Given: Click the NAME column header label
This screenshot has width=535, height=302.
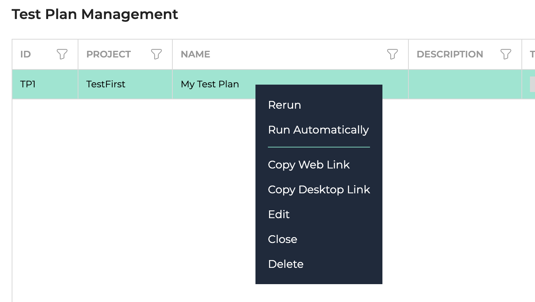Looking at the screenshot, I should [195, 54].
